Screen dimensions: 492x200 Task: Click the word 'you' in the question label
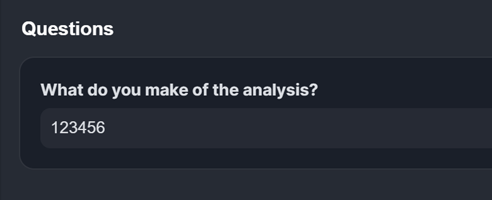[x=126, y=91]
